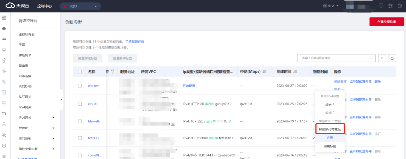Open 对等连接 in the sidebar
The height and width of the screenshot is (159, 406).
(x=25, y=76)
